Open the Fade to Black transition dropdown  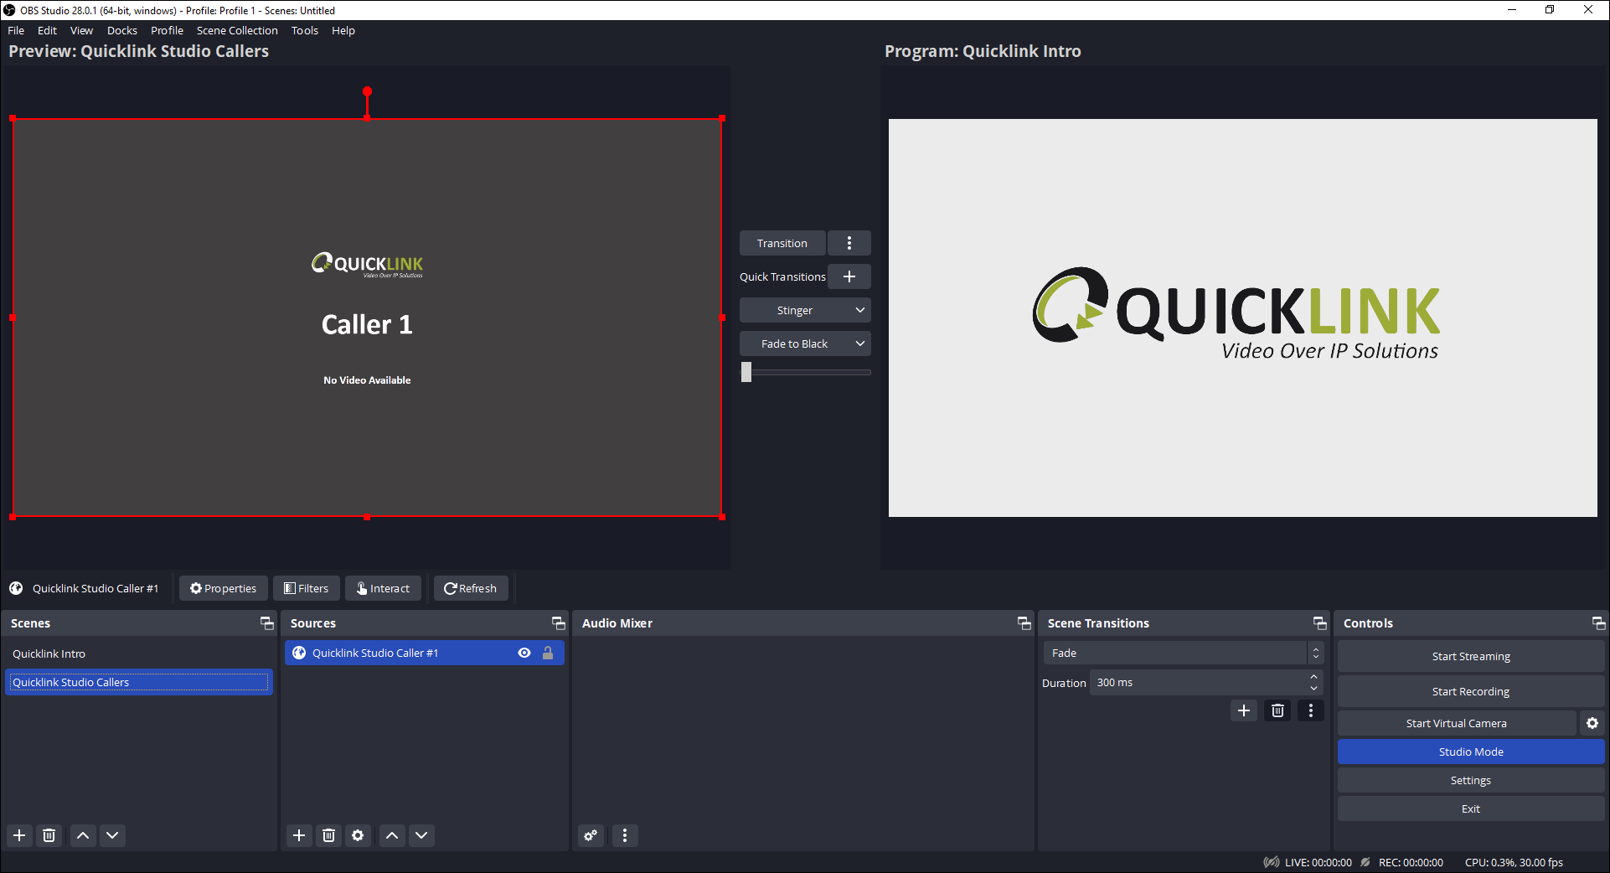805,344
